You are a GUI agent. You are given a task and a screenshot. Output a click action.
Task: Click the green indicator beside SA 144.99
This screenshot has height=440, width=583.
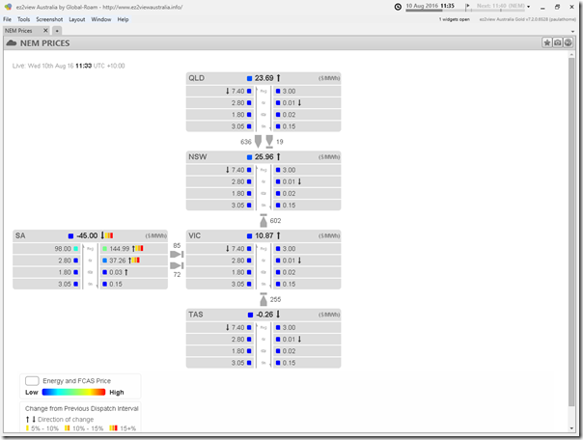[105, 249]
